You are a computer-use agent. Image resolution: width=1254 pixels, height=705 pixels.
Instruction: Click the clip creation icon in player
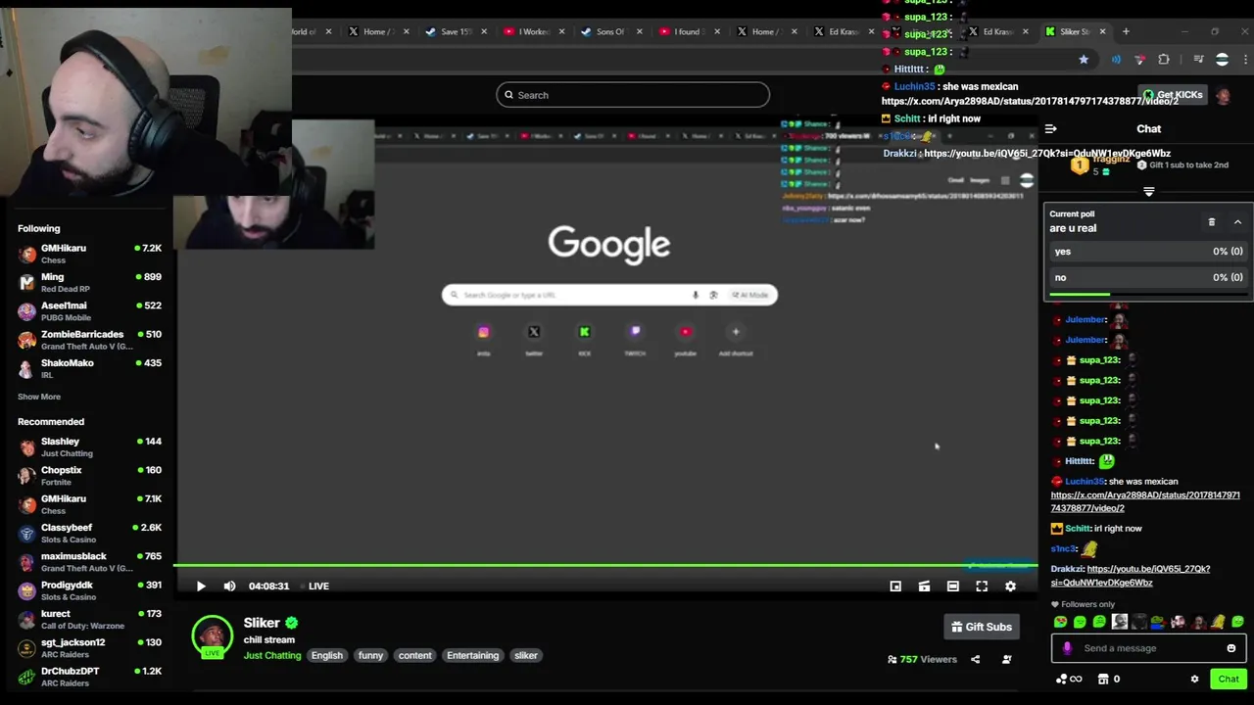pos(924,586)
